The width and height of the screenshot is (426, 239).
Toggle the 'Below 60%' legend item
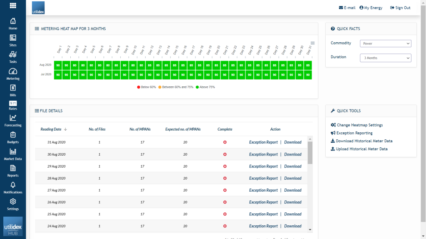click(x=146, y=87)
